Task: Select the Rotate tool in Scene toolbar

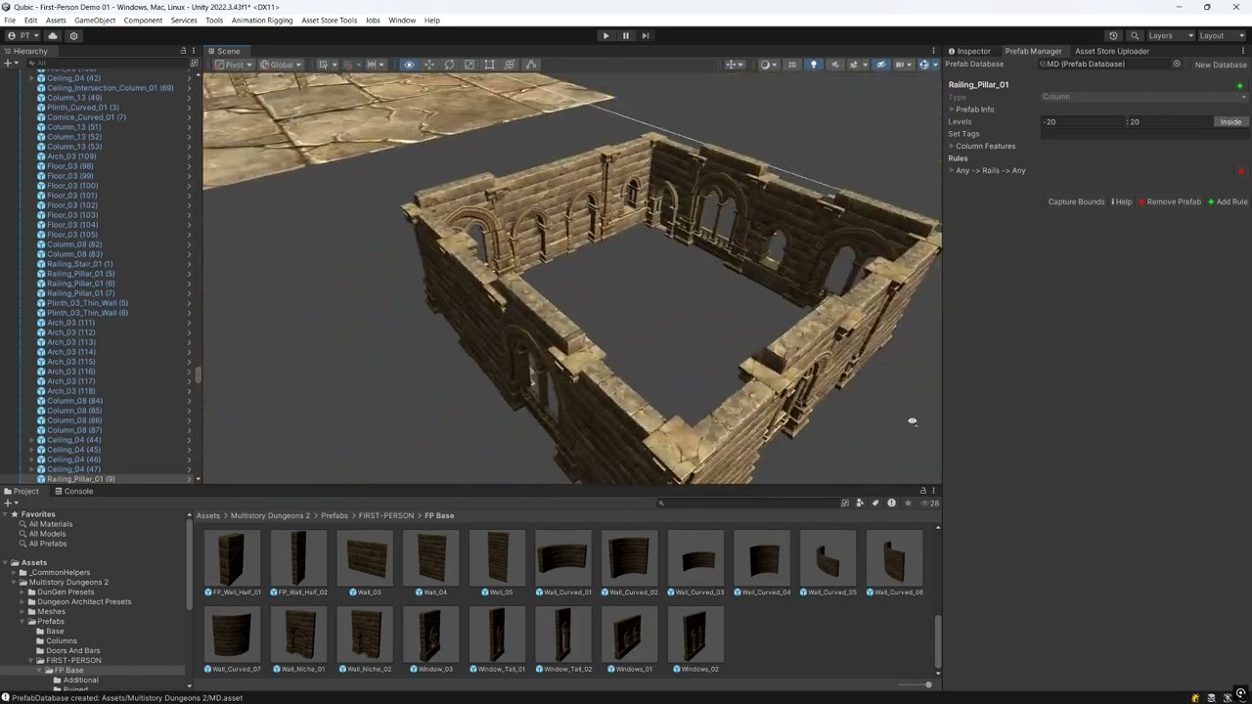Action: tap(449, 65)
